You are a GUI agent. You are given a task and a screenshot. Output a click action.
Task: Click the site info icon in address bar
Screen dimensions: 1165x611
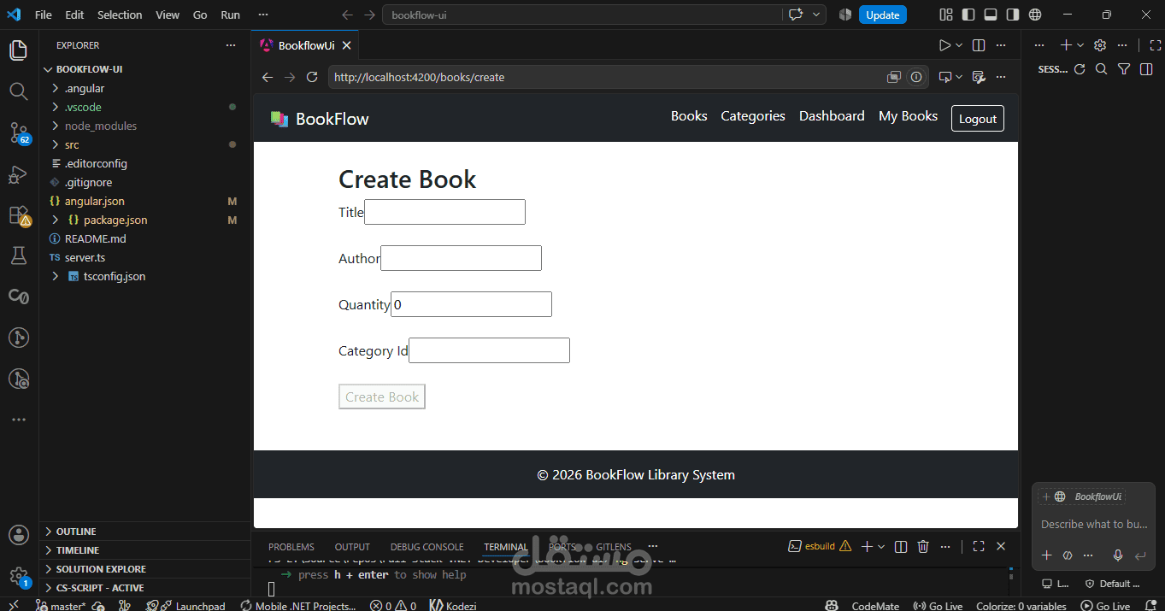(x=916, y=77)
